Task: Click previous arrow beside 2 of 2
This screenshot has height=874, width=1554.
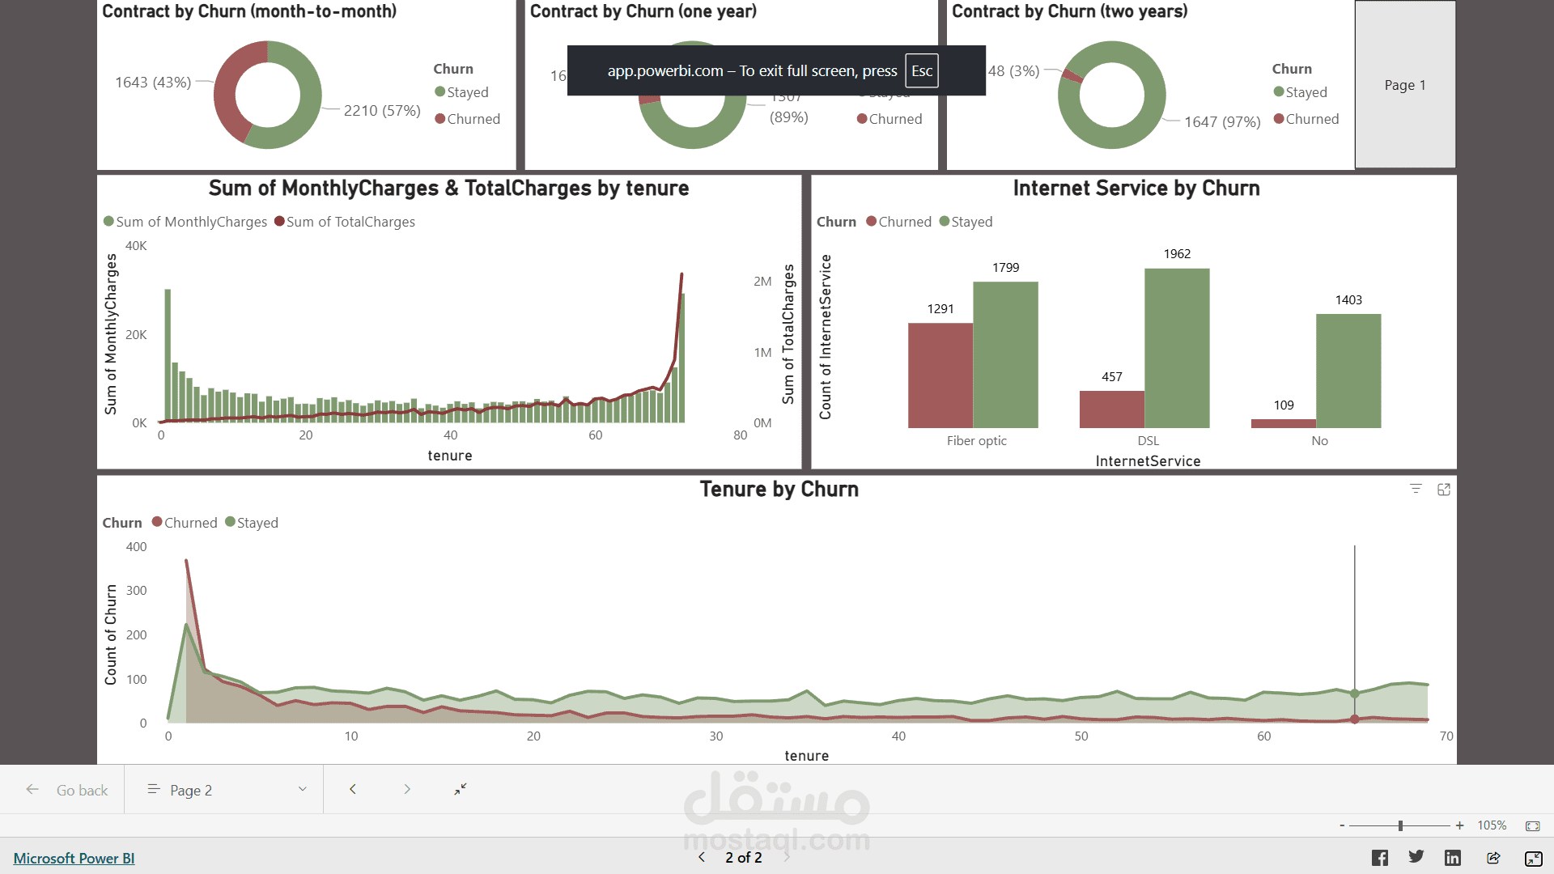Action: pos(702,857)
